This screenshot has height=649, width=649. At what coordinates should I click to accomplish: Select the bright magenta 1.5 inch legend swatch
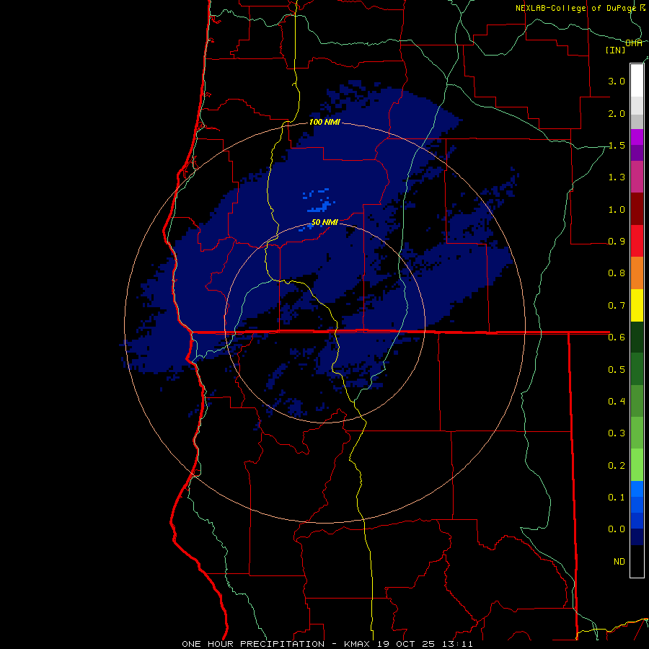pyautogui.click(x=637, y=137)
